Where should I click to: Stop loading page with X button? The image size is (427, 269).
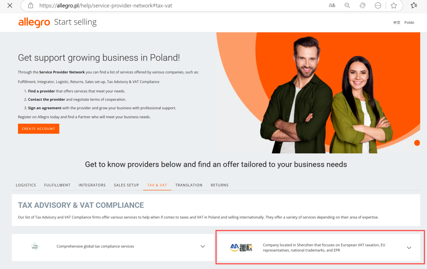10,5
